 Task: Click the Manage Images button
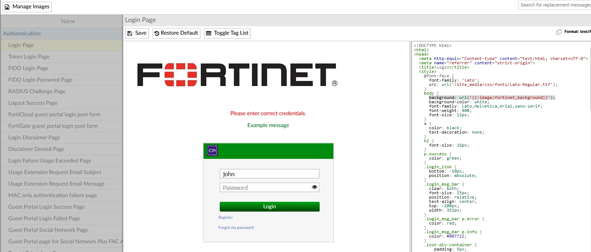point(27,7)
